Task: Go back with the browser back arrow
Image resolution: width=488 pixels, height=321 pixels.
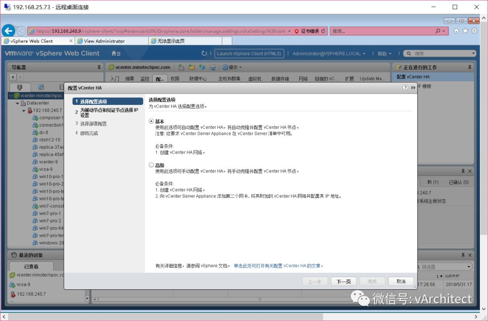Action: click(9, 31)
